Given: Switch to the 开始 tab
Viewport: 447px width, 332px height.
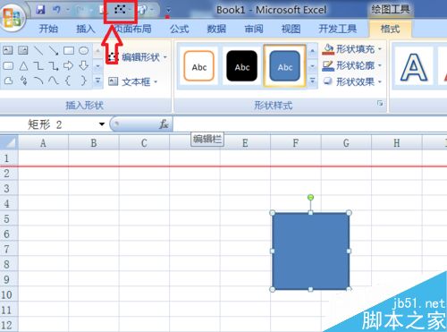Looking at the screenshot, I should pos(48,29).
